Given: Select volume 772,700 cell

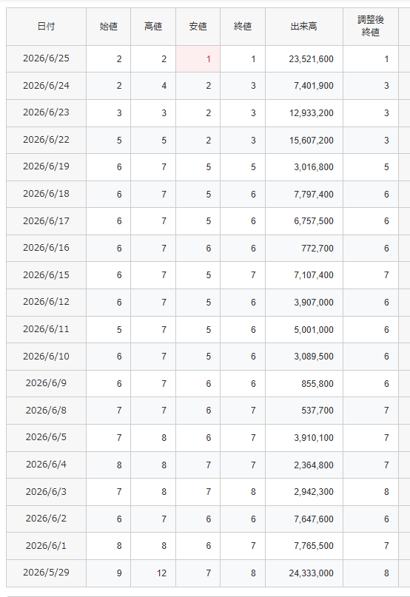Looking at the screenshot, I should click(304, 249).
